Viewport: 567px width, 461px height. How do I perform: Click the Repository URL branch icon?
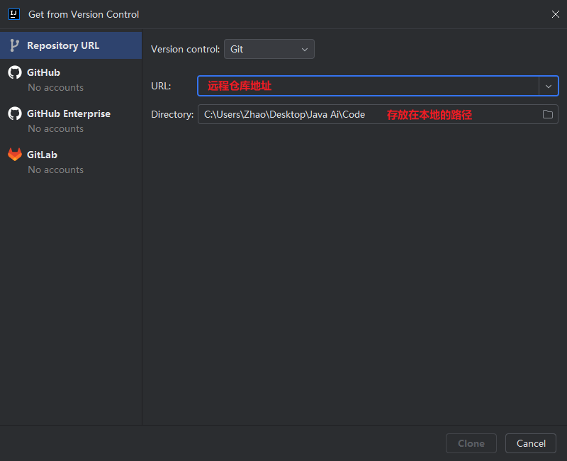[14, 45]
